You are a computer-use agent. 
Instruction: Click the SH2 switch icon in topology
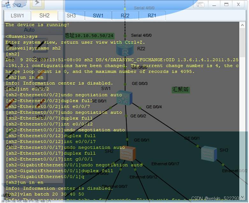pos(128,154)
